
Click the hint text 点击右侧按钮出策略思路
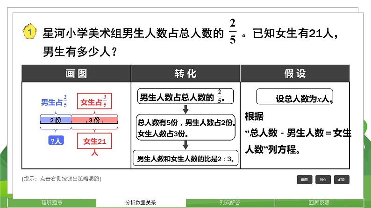coord(62,179)
